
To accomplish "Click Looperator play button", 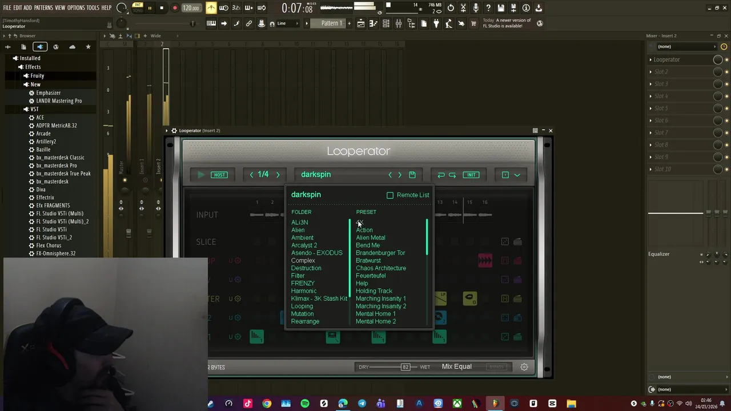I will pos(200,175).
